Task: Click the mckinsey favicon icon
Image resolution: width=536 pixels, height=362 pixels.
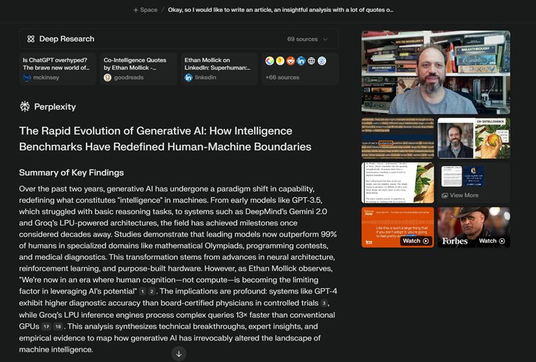Action: tap(27, 78)
